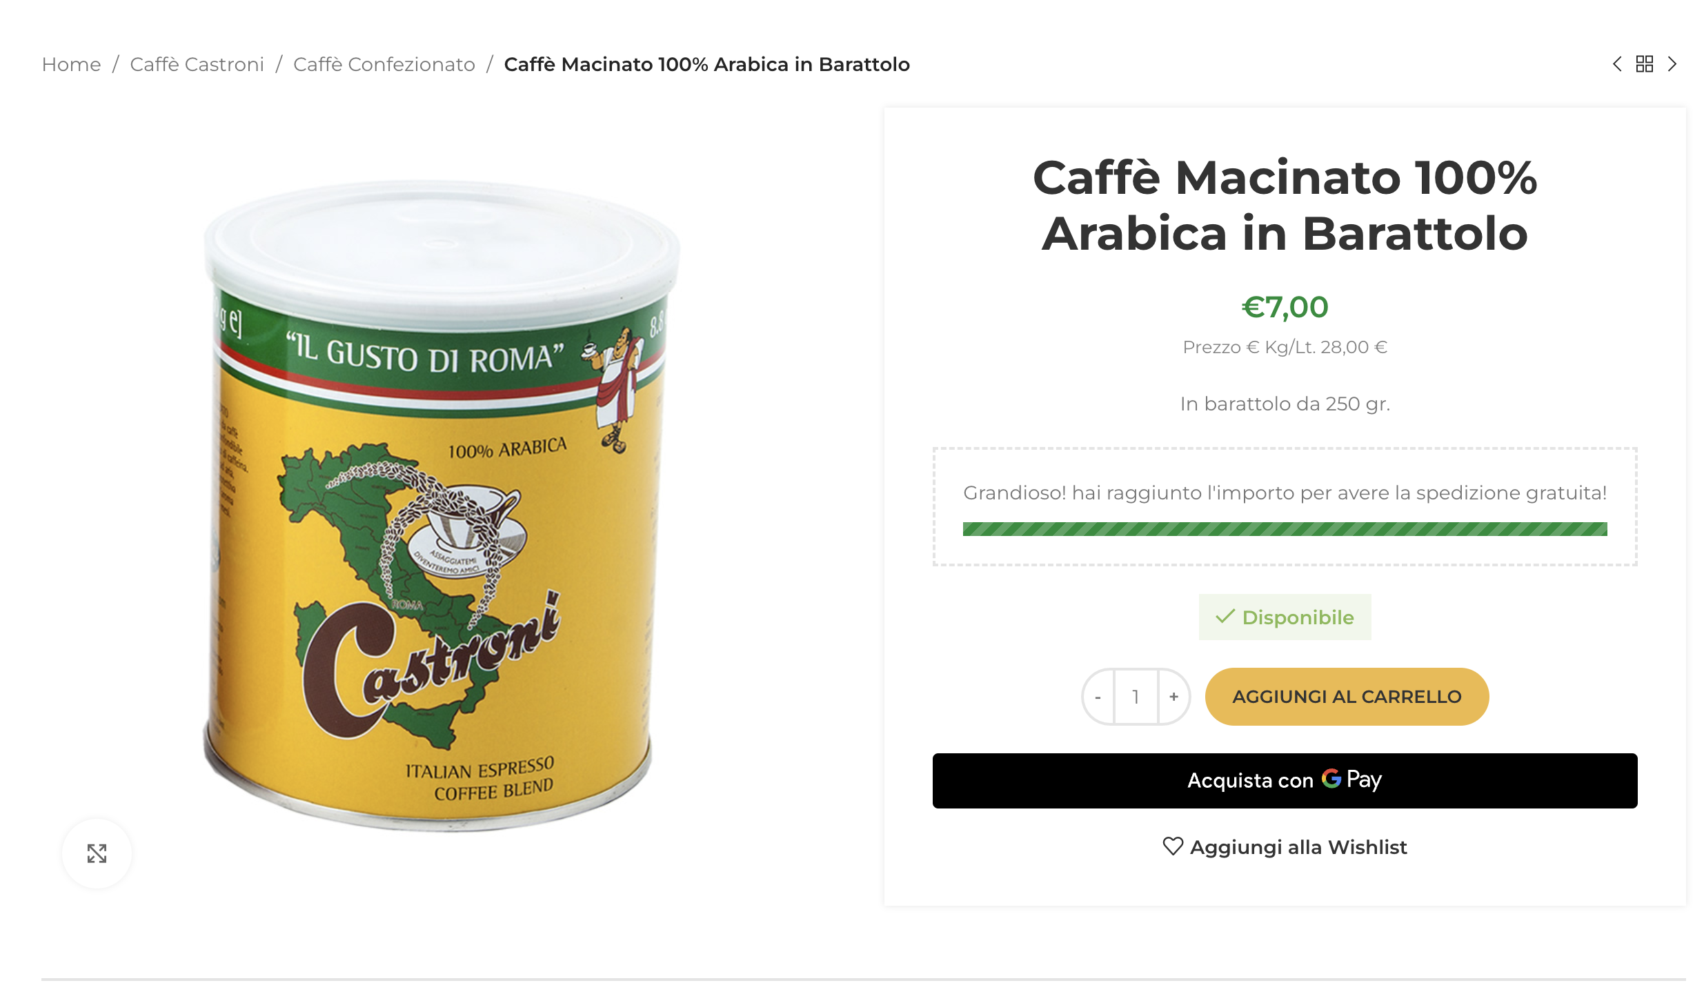The width and height of the screenshot is (1704, 1003).
Task: Open Caffè Castroni breadcrumb
Action: (x=197, y=64)
